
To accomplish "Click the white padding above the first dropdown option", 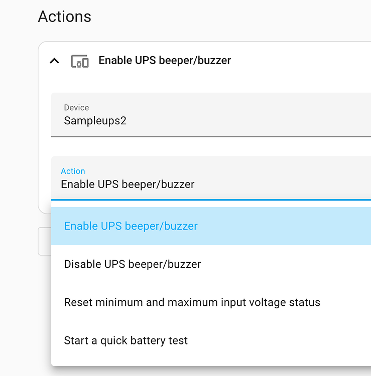I will pyautogui.click(x=211, y=204).
